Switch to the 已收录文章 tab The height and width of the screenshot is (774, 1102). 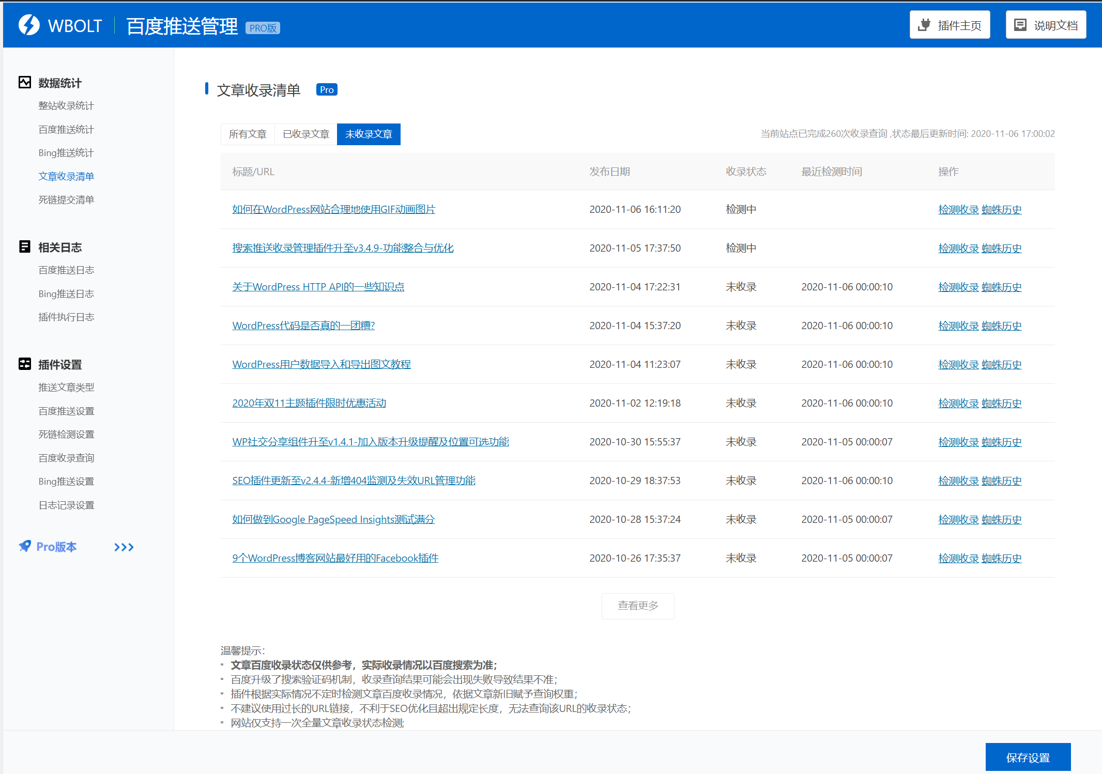pos(306,134)
